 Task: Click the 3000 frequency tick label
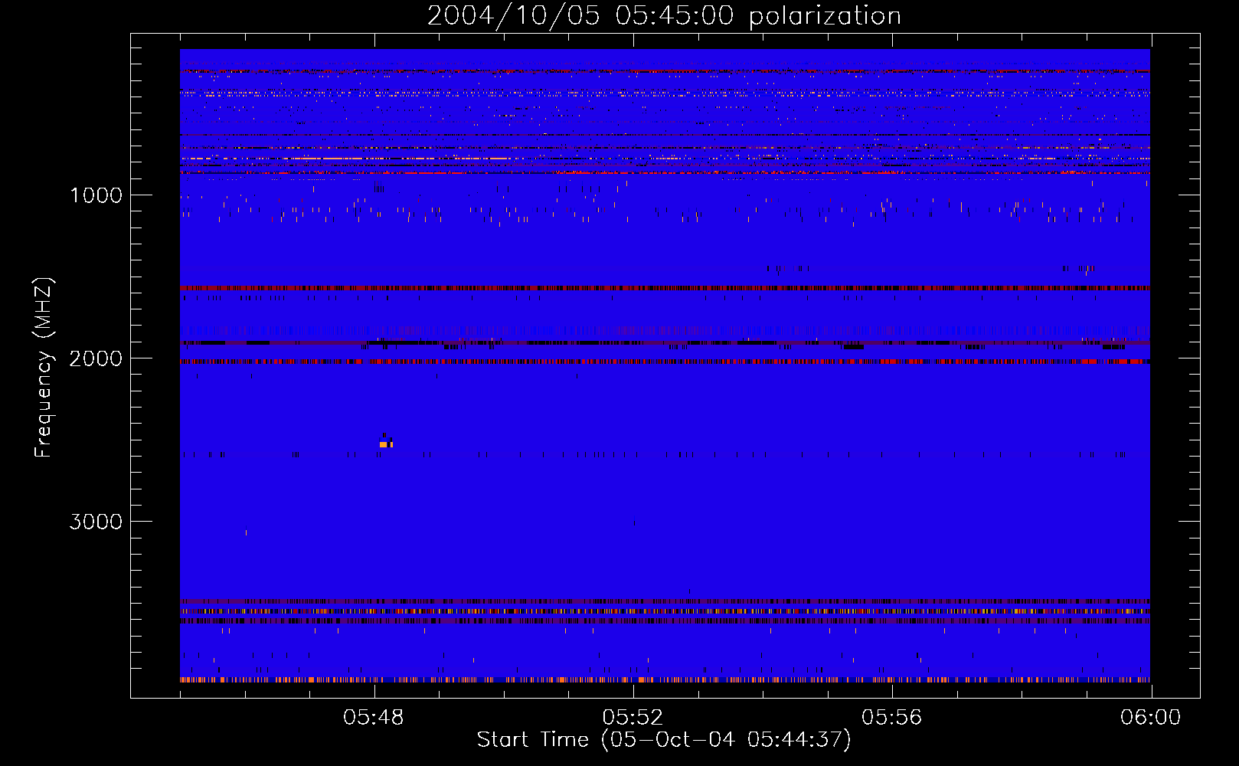(x=96, y=522)
